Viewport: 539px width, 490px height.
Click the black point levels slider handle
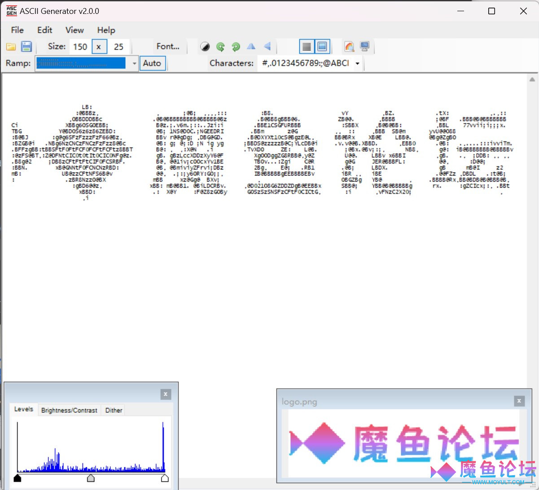(x=18, y=478)
